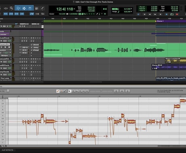
Task: Click first Melodyne inspector value field
Action: [95, 91]
